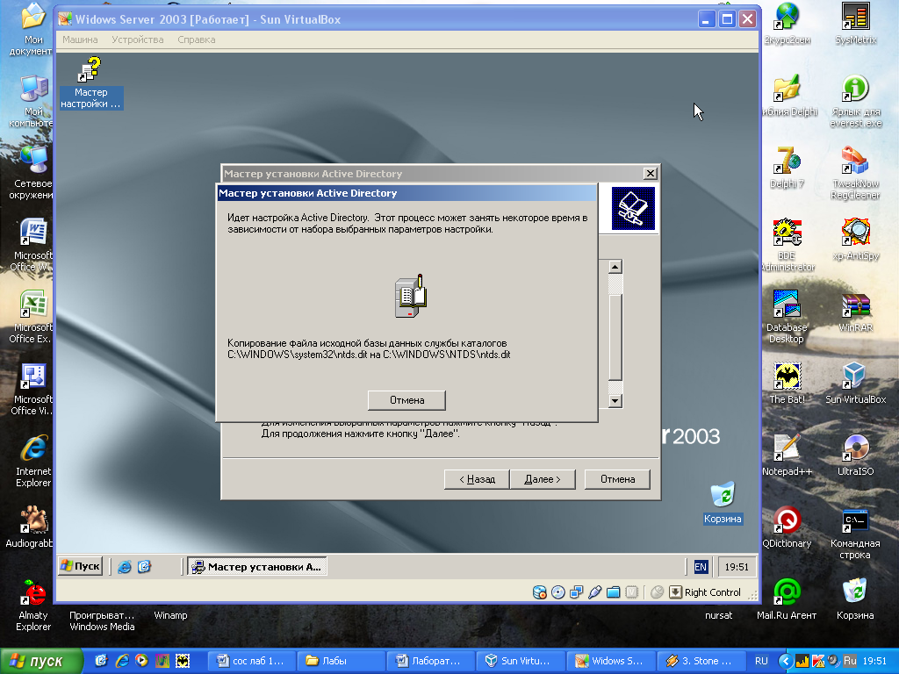Click the Internet Explorer icon in guest quick launch
Image resolution: width=899 pixels, height=674 pixels.
tap(125, 567)
